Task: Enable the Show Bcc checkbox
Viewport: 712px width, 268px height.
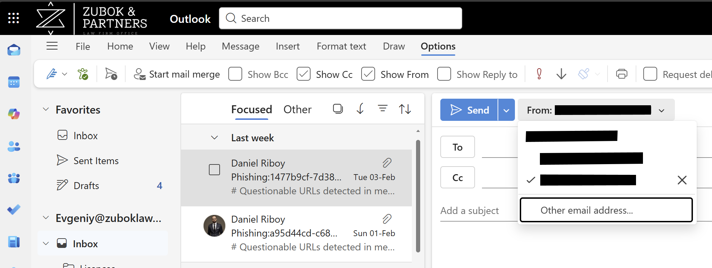Action: pos(235,74)
